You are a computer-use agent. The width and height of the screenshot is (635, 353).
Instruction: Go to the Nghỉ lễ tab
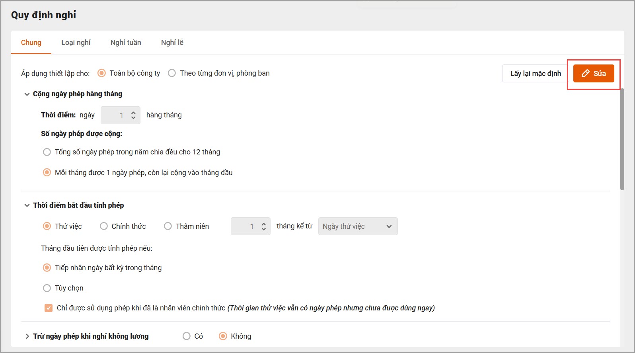coord(172,43)
